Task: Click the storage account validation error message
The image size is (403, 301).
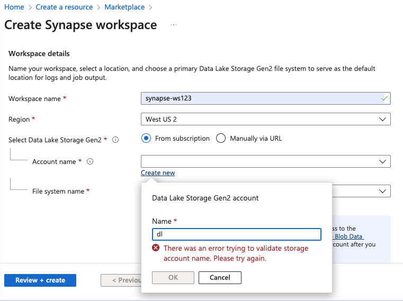Action: pos(236,253)
